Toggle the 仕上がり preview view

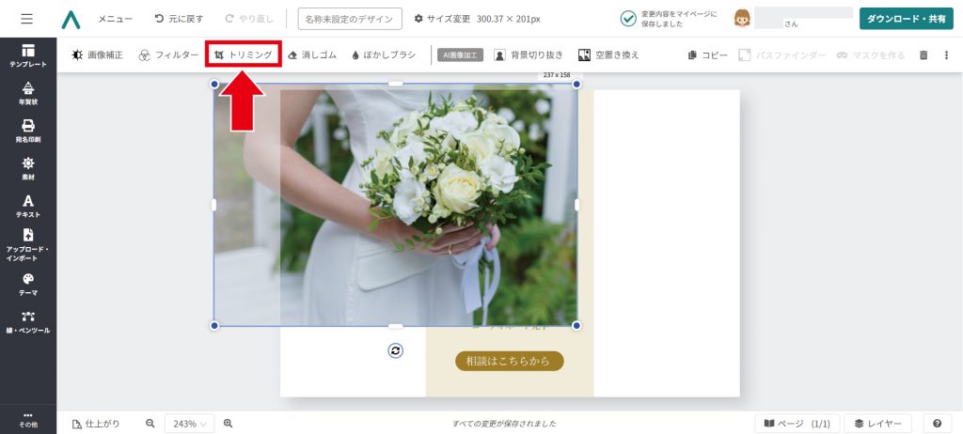point(96,424)
